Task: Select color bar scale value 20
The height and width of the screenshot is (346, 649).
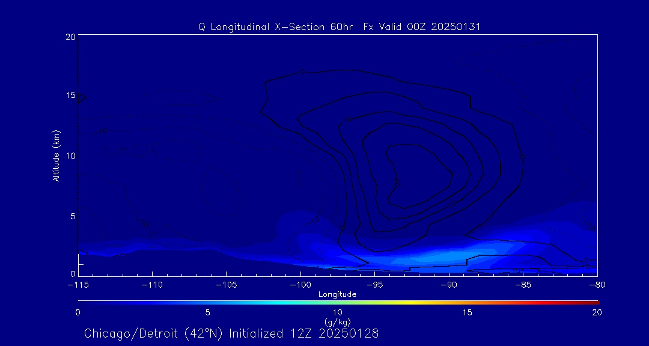Action: pos(597,312)
